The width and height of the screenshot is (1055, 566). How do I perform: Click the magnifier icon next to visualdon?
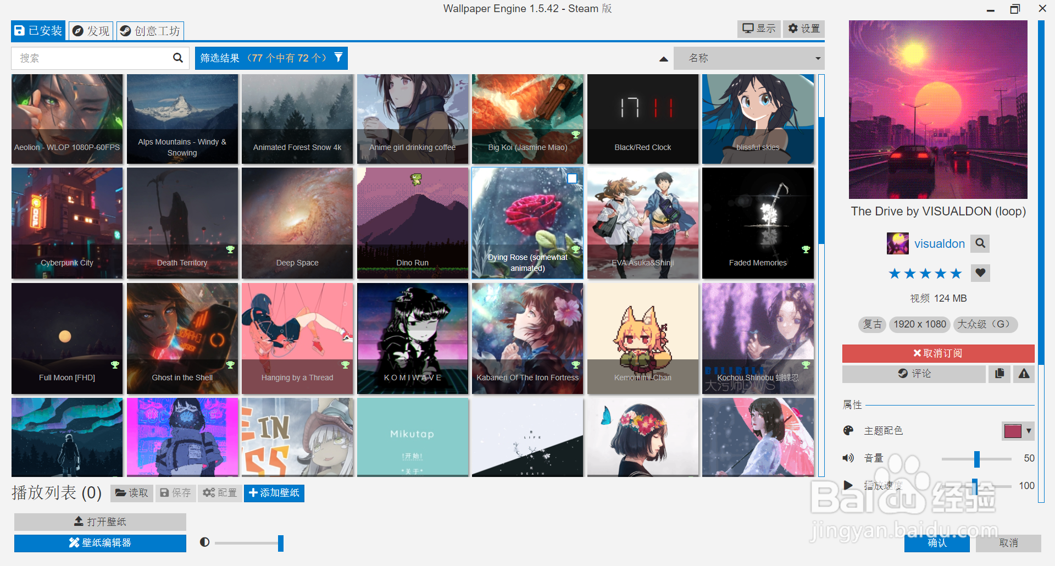click(980, 243)
